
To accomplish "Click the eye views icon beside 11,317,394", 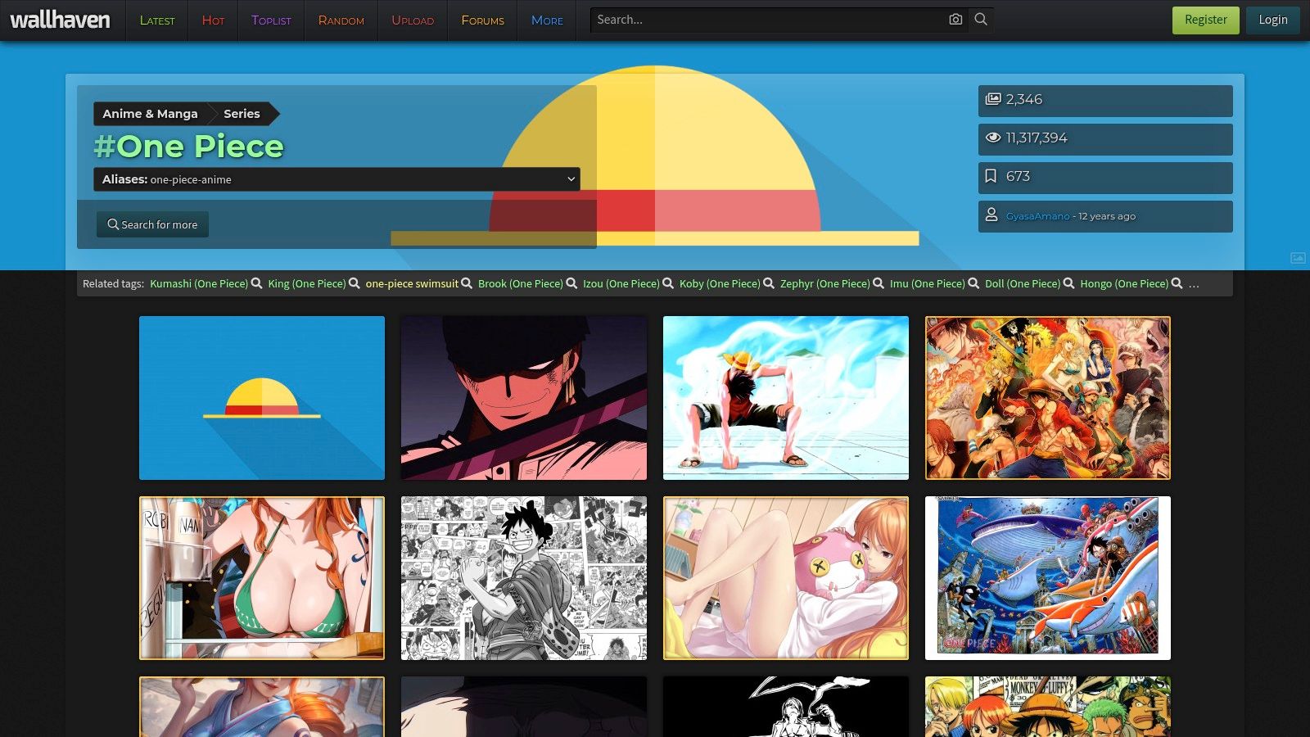I will (993, 138).
